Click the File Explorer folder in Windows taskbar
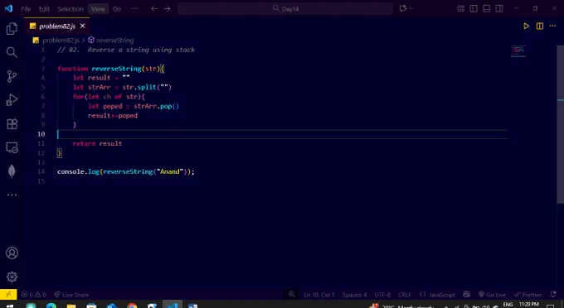Screen dimensions: 564x308 click(x=71, y=306)
